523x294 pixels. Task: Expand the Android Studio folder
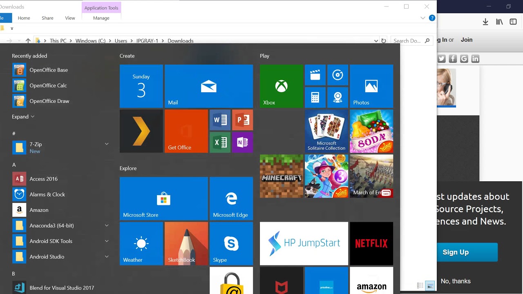(x=107, y=256)
